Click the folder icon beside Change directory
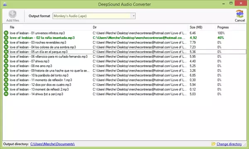This screenshot has width=249, height=149. coord(213,144)
